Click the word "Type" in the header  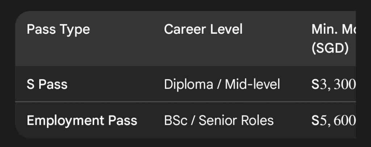click(x=75, y=30)
